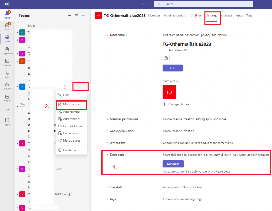Click the plus icon to join or create team
The height and width of the screenshot is (211, 272).
pyautogui.click(x=83, y=15)
